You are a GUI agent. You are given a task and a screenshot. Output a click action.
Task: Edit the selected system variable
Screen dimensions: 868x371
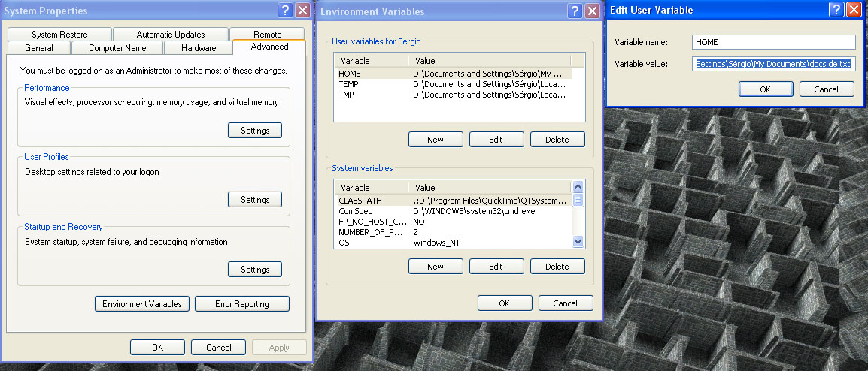pyautogui.click(x=496, y=267)
